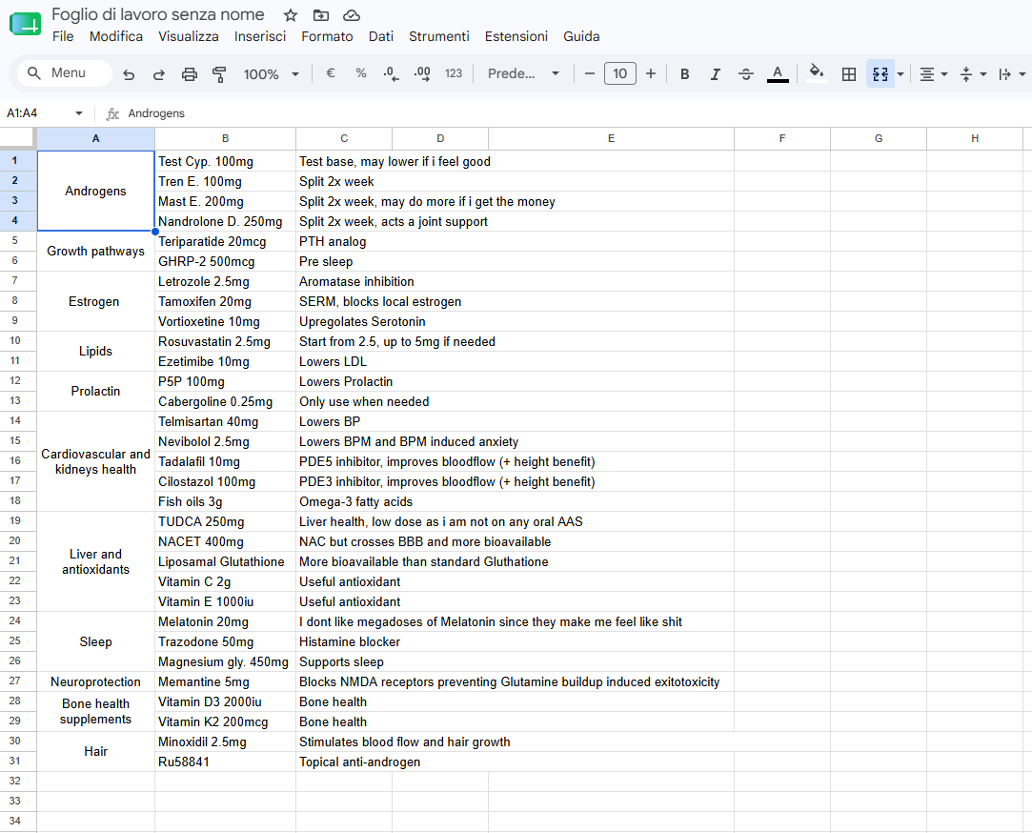
Task: Open merge cells options dropdown arrow
Action: 900,74
